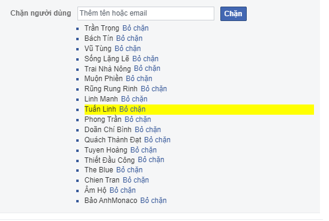
Task: Click the blue Chặn button
Action: pyautogui.click(x=234, y=14)
